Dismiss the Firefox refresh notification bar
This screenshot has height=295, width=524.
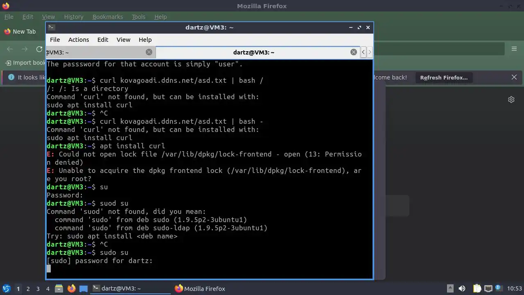point(514,77)
